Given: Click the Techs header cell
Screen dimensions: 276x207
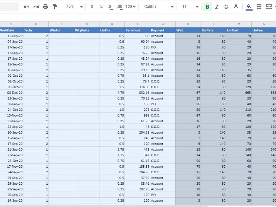Looking at the screenshot, I should click(x=36, y=30).
